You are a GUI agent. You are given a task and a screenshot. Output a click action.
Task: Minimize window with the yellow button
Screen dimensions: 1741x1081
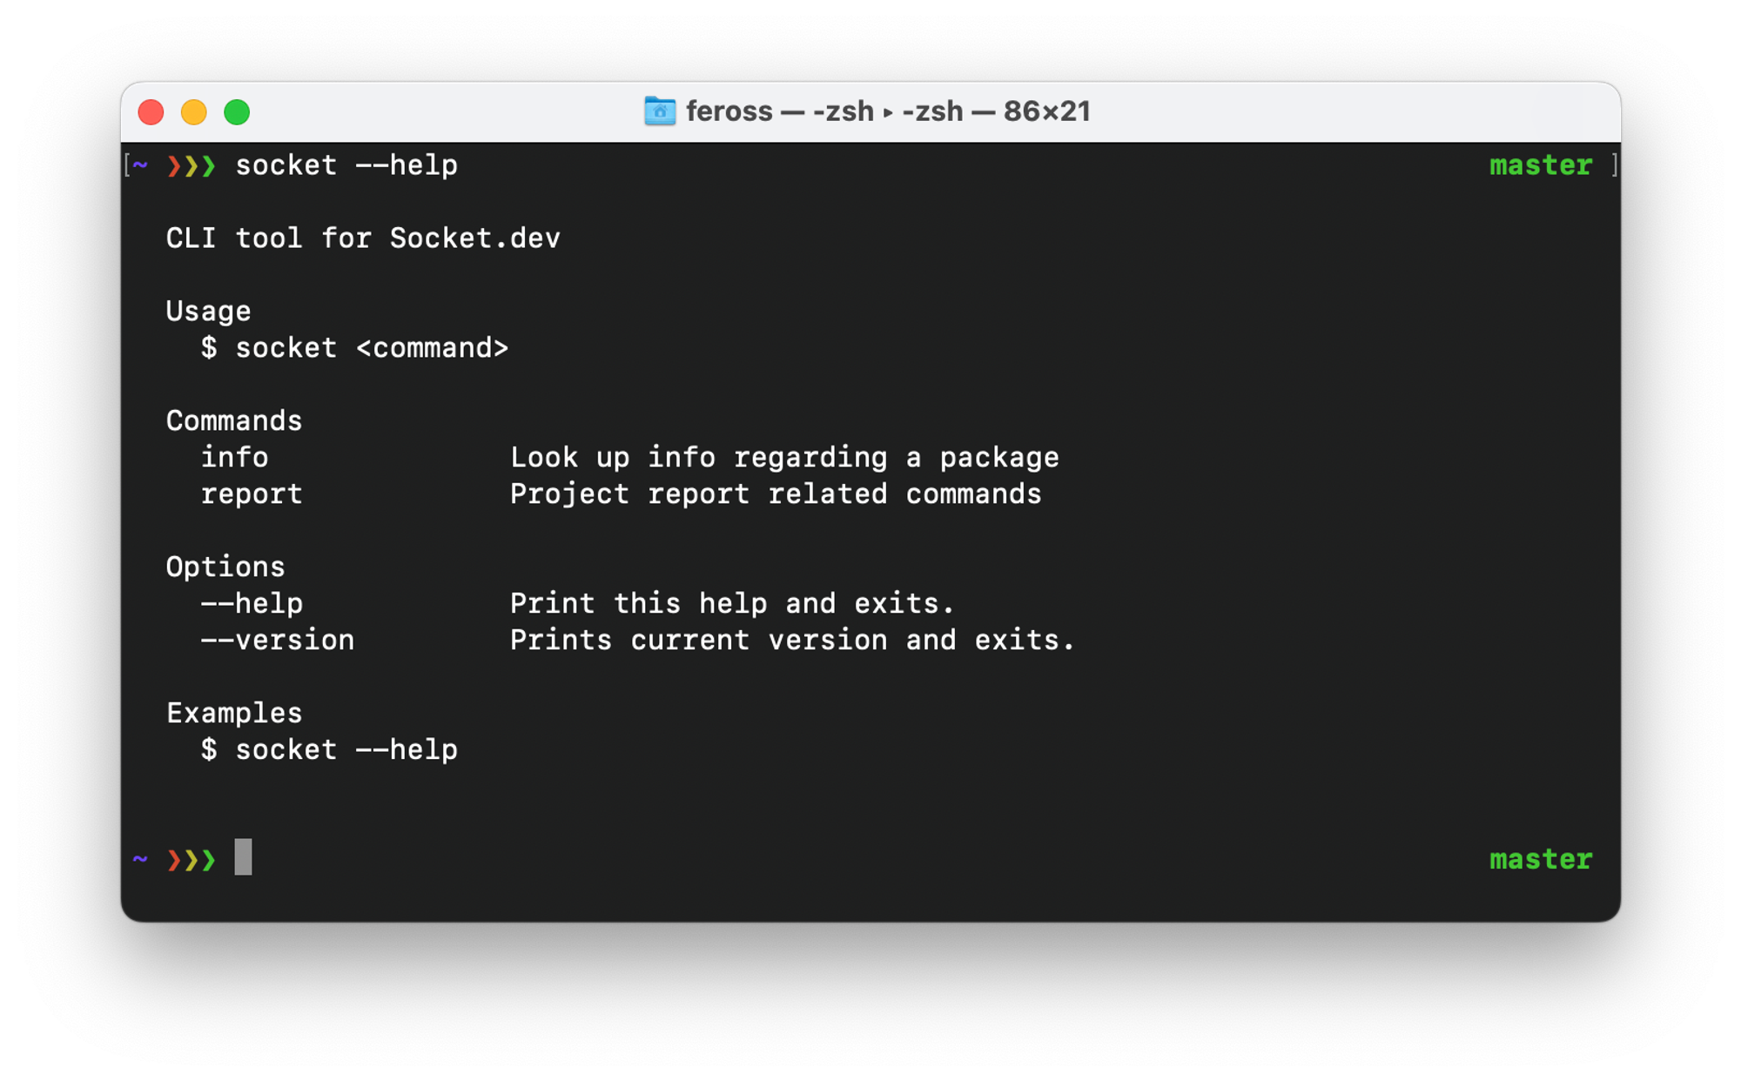click(193, 112)
